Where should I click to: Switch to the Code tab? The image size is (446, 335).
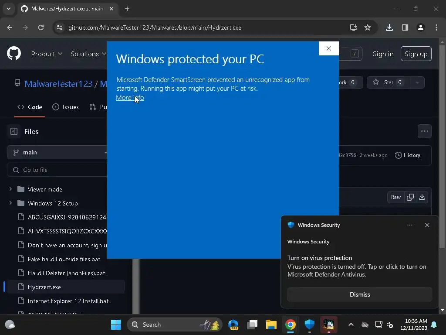click(x=30, y=107)
